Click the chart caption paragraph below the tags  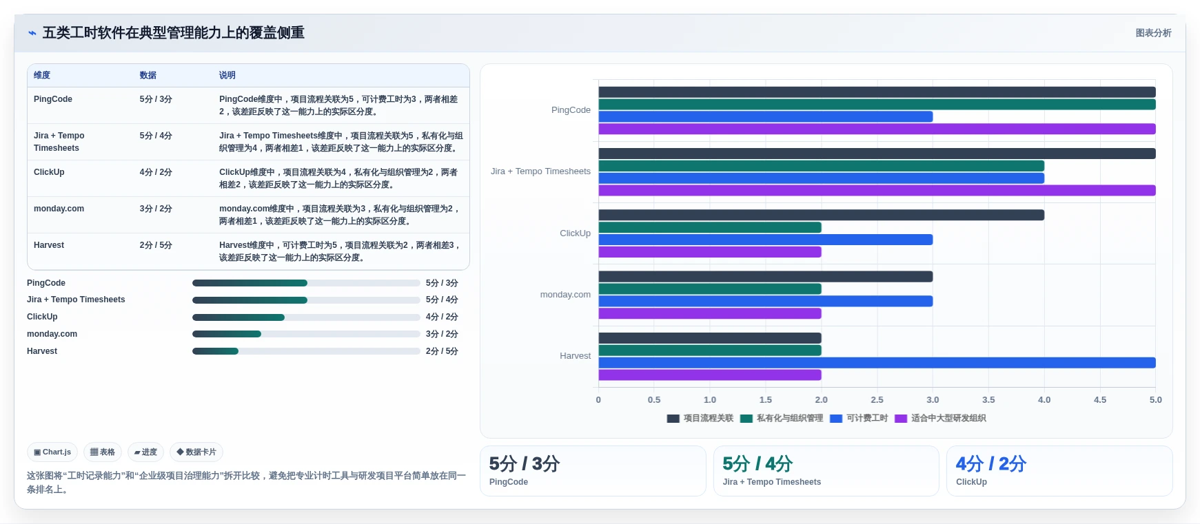tap(247, 483)
